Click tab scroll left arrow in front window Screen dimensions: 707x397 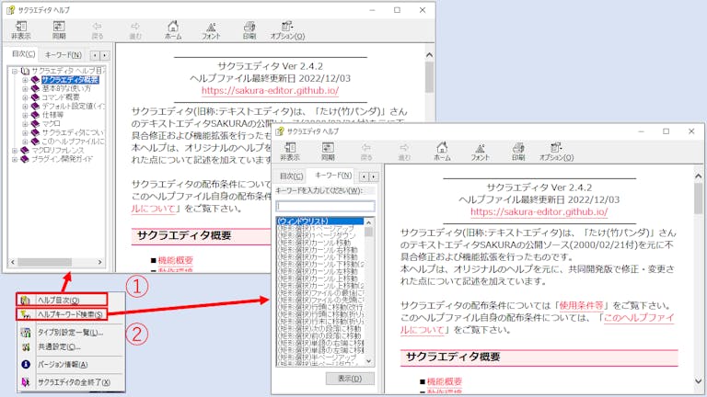[x=365, y=176]
